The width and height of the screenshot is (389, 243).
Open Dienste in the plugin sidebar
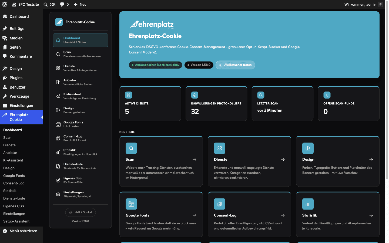coord(81,68)
